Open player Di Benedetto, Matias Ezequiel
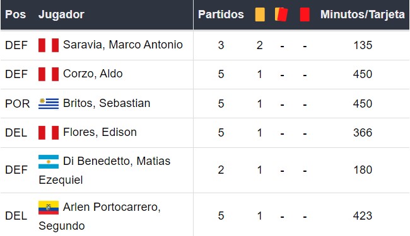 tap(105, 171)
